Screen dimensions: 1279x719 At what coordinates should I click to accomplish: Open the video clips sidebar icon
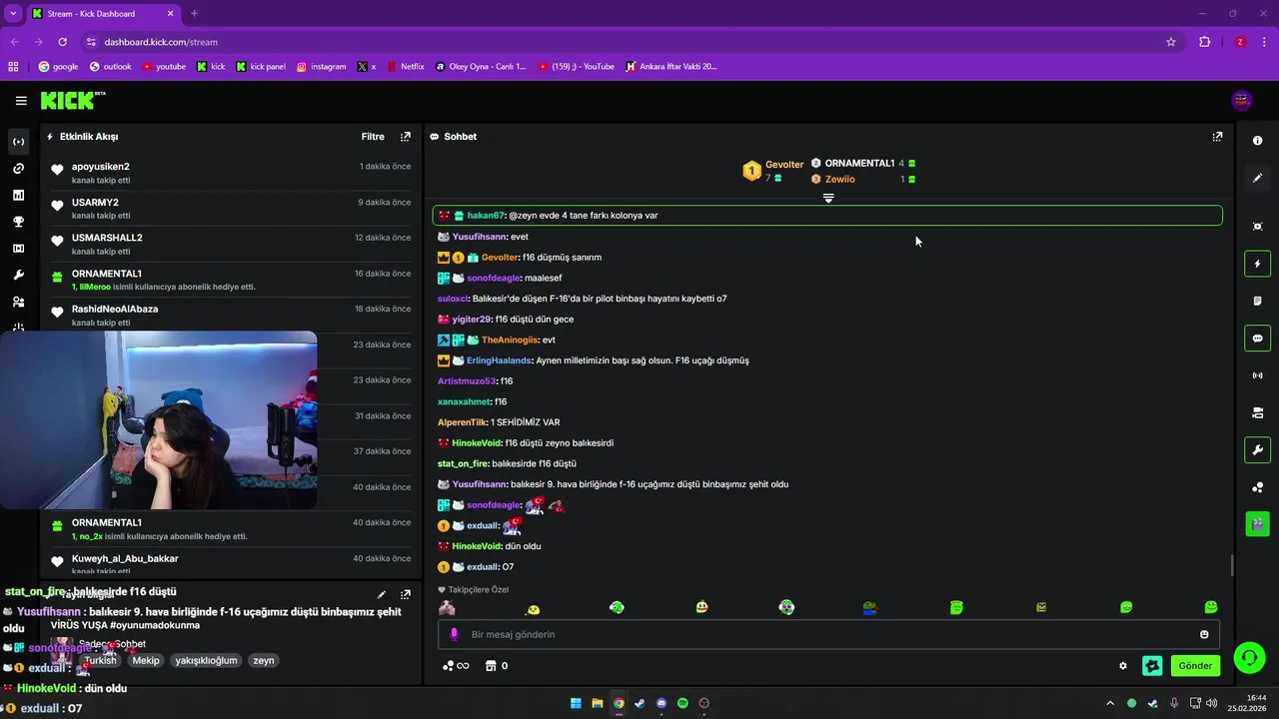[x=18, y=249]
